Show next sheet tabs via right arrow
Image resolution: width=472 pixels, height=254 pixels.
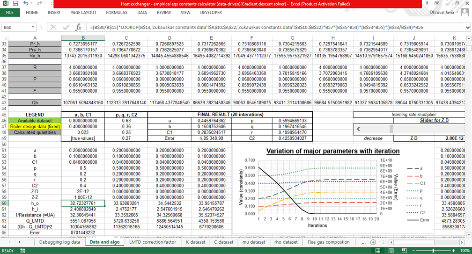pyautogui.click(x=19, y=242)
